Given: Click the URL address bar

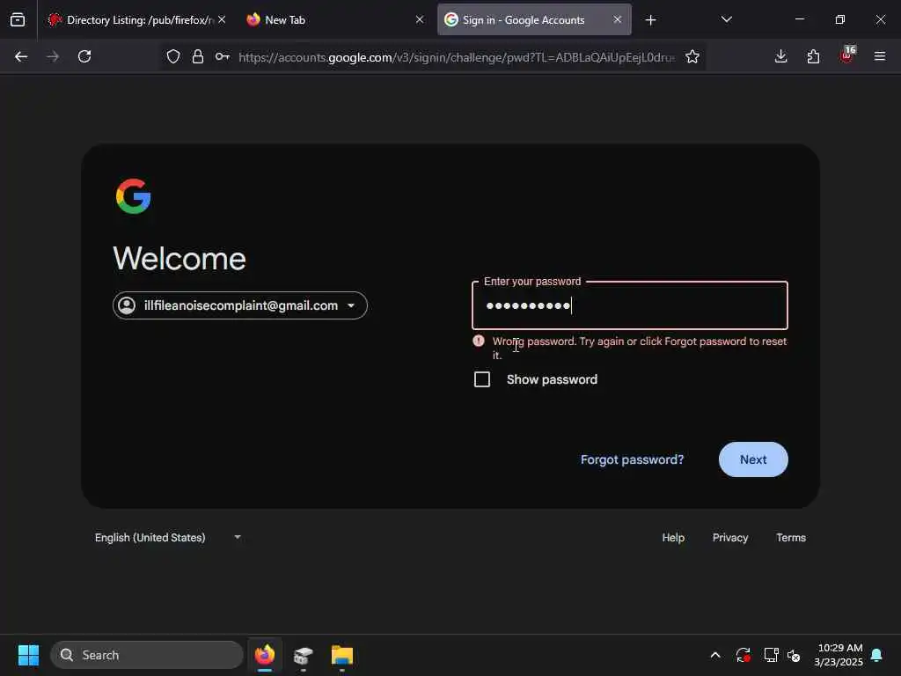Looking at the screenshot, I should click(456, 57).
